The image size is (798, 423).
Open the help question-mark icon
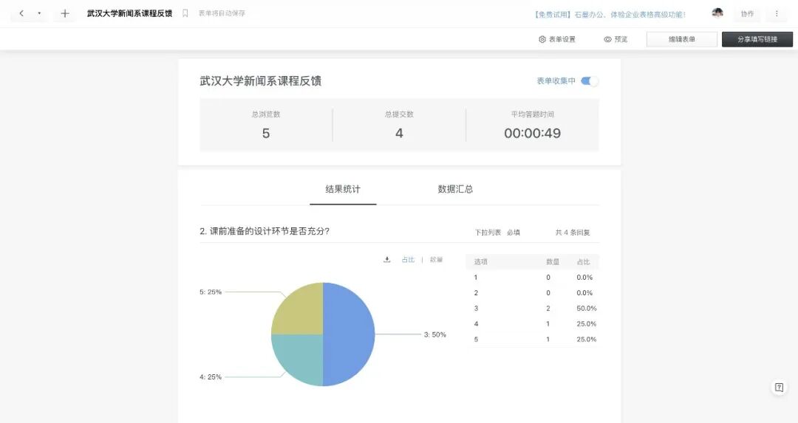779,388
